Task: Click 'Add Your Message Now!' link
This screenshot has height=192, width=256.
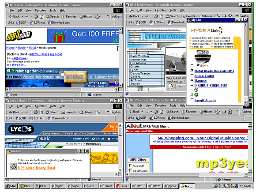Action: (x=46, y=54)
